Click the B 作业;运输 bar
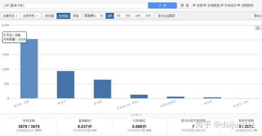Image resolution: width=262 pixels, height=136 pixels. coord(29,69)
